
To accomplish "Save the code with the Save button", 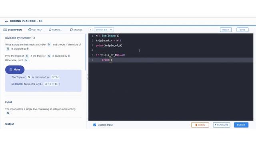I will pyautogui.click(x=242, y=30).
